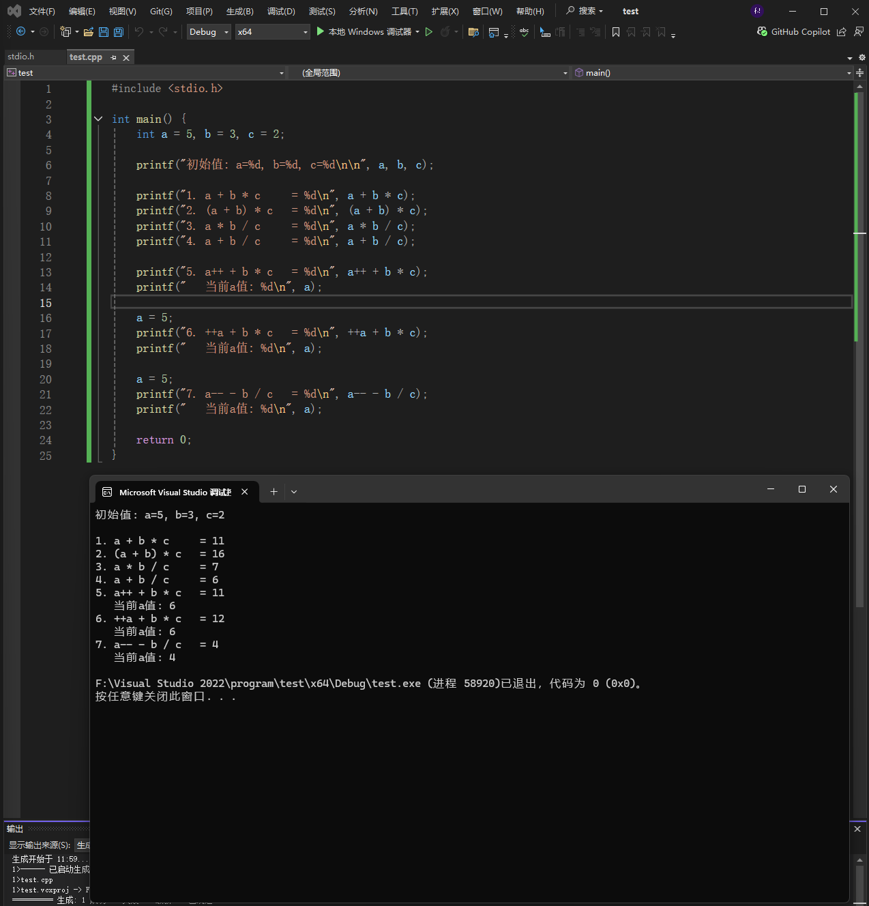Image resolution: width=869 pixels, height=906 pixels.
Task: Click the split editor window icon
Action: click(x=860, y=72)
